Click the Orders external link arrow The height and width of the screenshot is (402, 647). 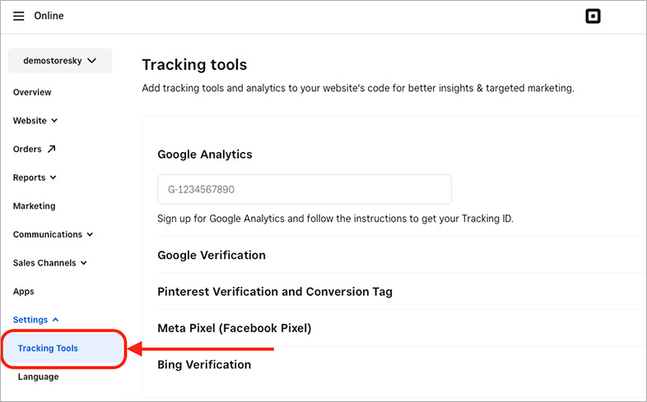[52, 149]
